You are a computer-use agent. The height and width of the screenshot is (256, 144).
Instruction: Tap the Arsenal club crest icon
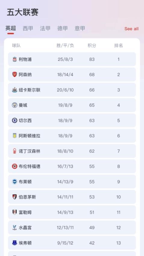coord(14,75)
